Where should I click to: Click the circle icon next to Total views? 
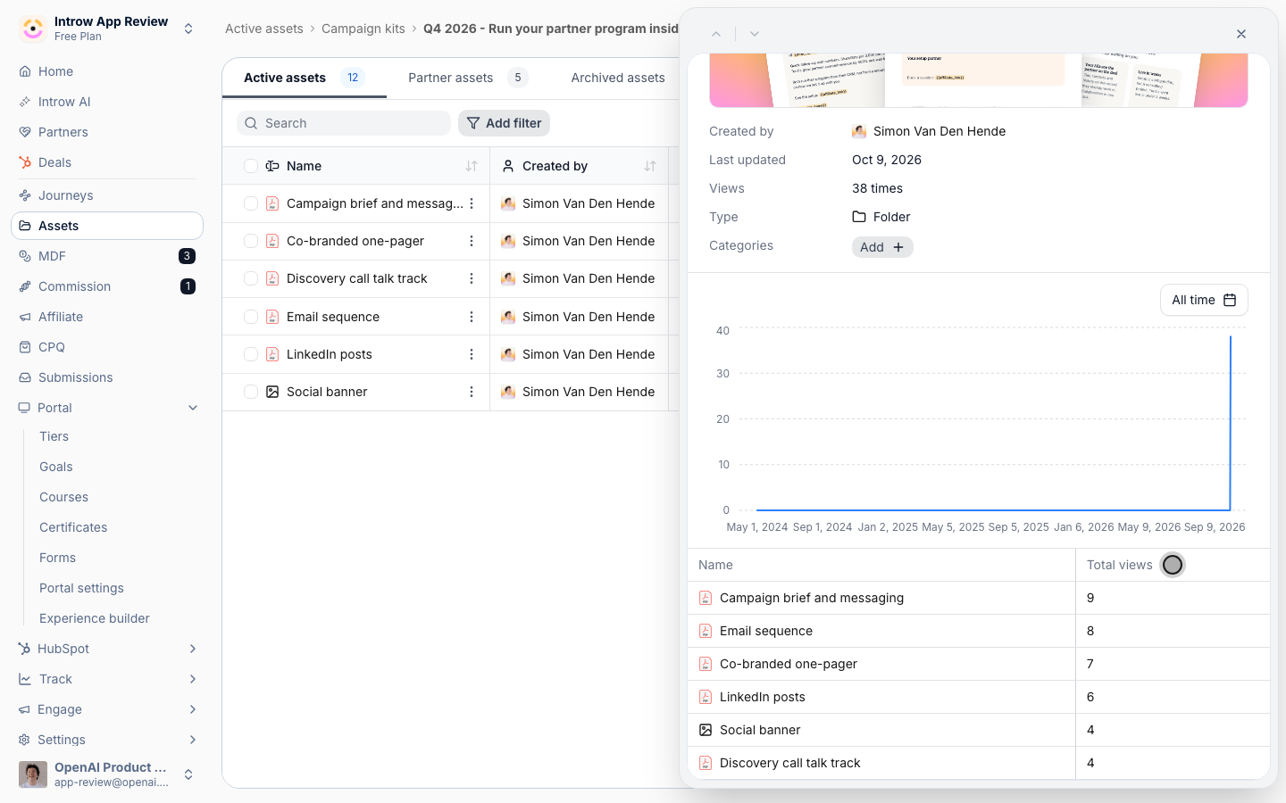(1173, 565)
